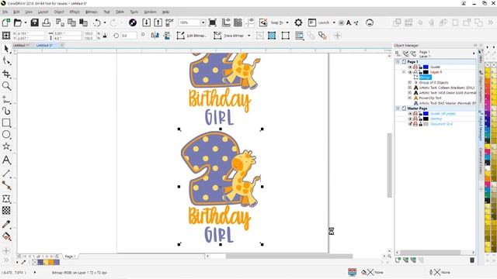Select the Drop Shadow effects tool
The height and width of the screenshot is (279, 497).
pos(6,198)
